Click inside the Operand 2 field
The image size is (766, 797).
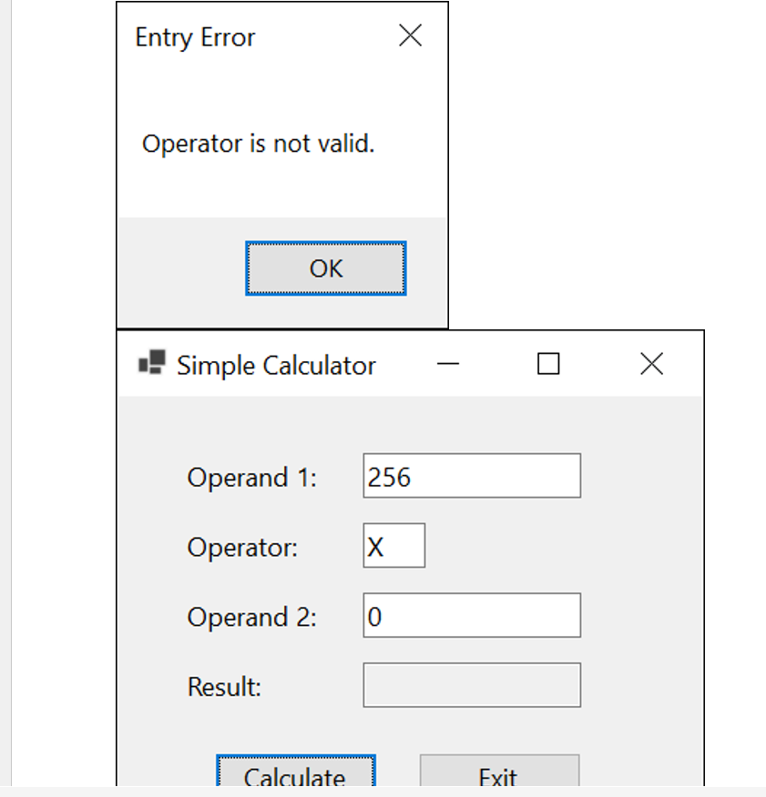click(x=471, y=614)
